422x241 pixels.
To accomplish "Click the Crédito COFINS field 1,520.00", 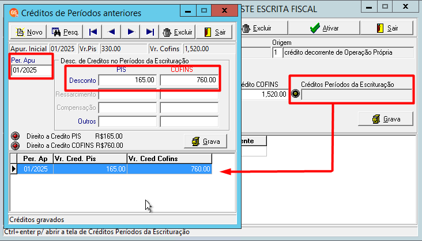I will click(x=264, y=94).
